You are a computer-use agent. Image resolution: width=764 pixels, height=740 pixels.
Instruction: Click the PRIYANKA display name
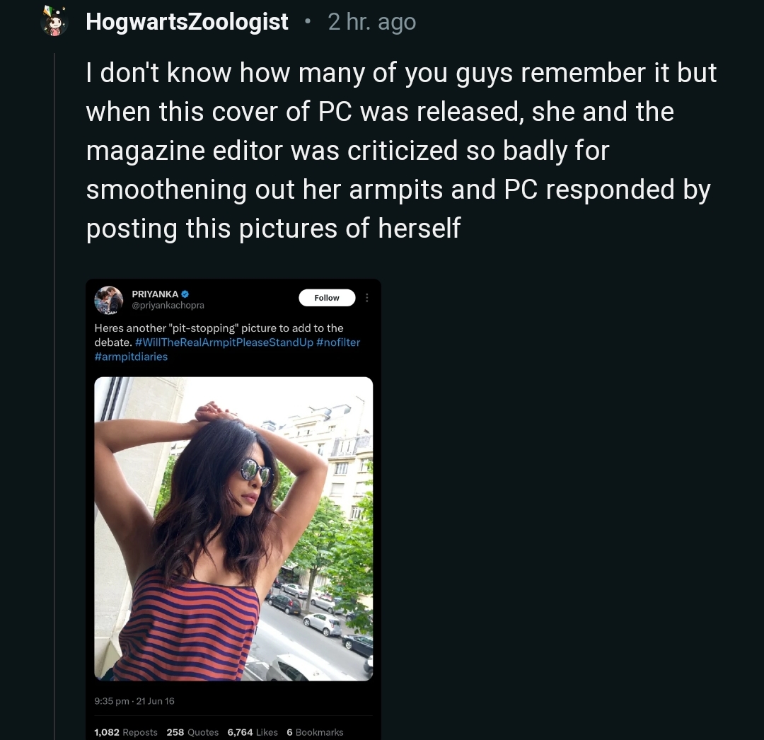(x=155, y=294)
